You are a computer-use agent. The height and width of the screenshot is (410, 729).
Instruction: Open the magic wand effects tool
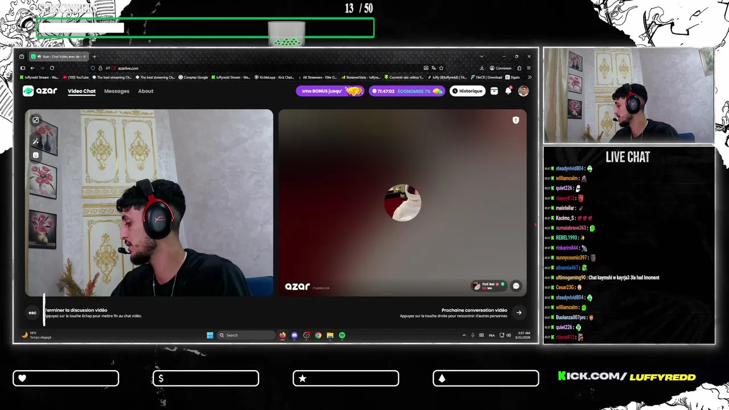tap(36, 141)
